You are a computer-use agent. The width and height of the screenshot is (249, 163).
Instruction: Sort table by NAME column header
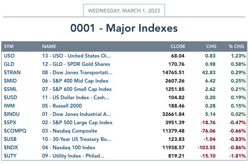[x=49, y=46]
